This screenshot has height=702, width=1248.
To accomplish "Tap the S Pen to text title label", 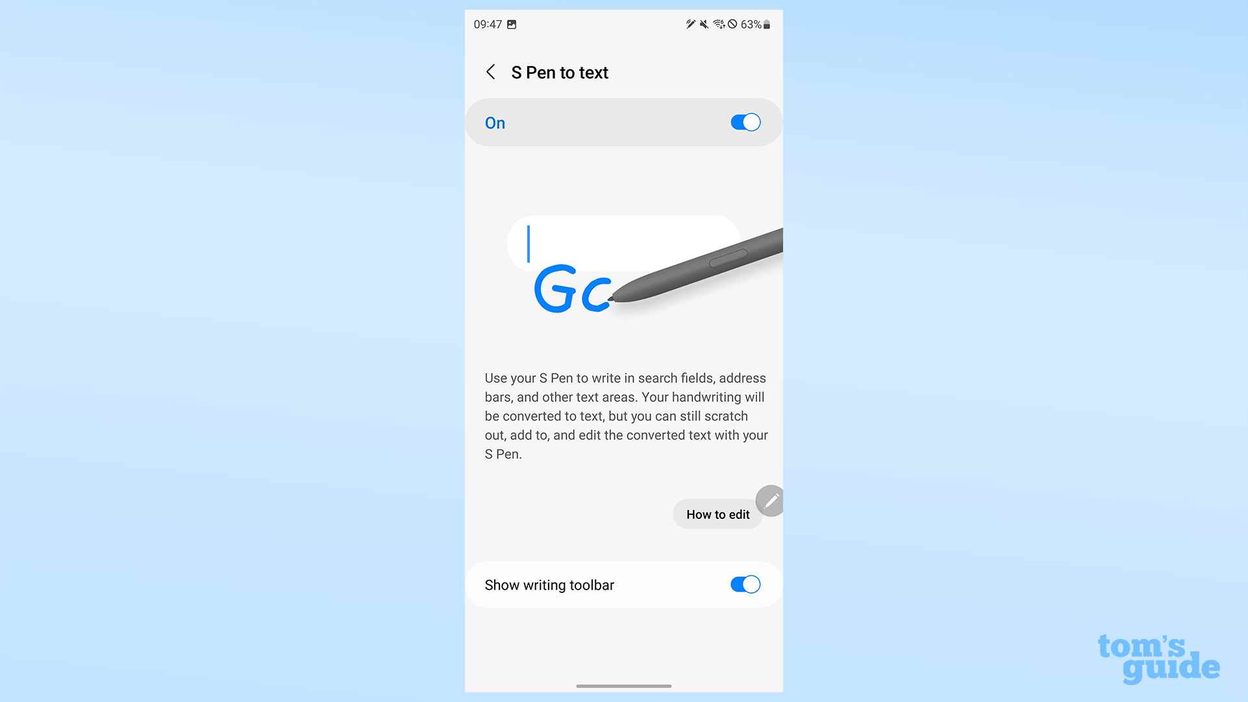I will 559,72.
